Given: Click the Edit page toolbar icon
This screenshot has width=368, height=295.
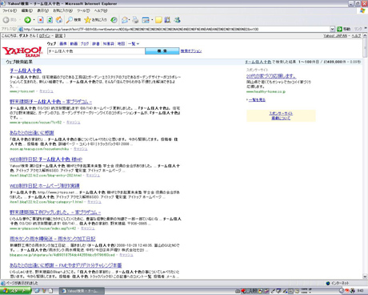Looking at the screenshot, I should click(146, 20).
